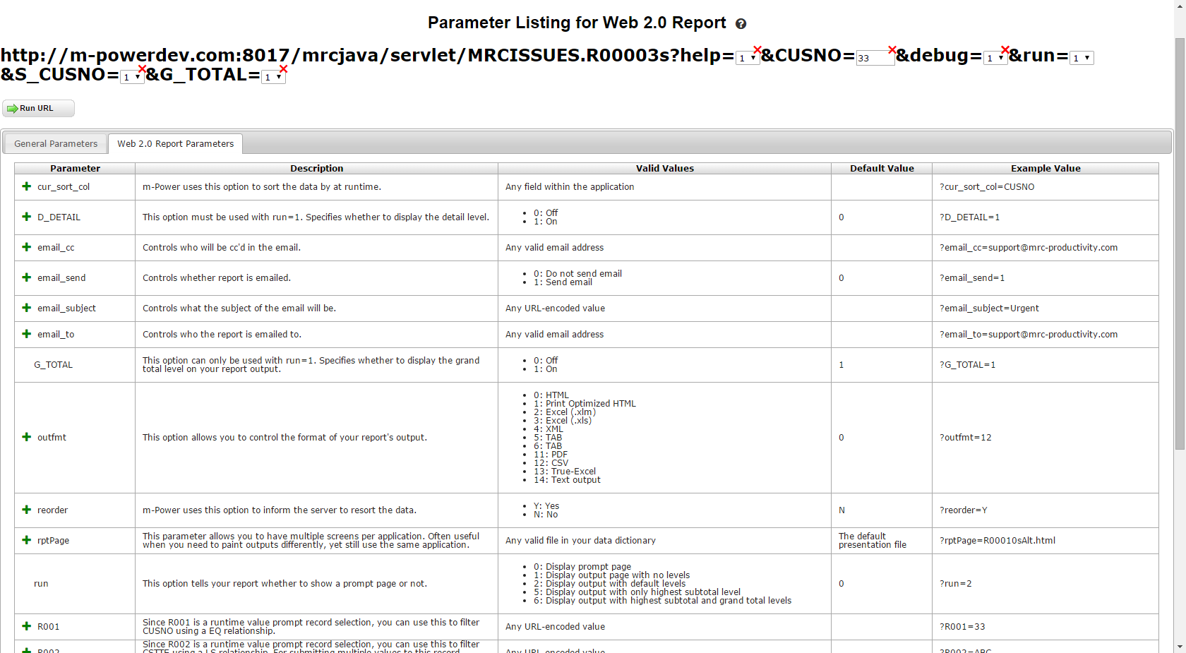
Task: Remove the debug parameter with its red X
Action: pos(1005,49)
